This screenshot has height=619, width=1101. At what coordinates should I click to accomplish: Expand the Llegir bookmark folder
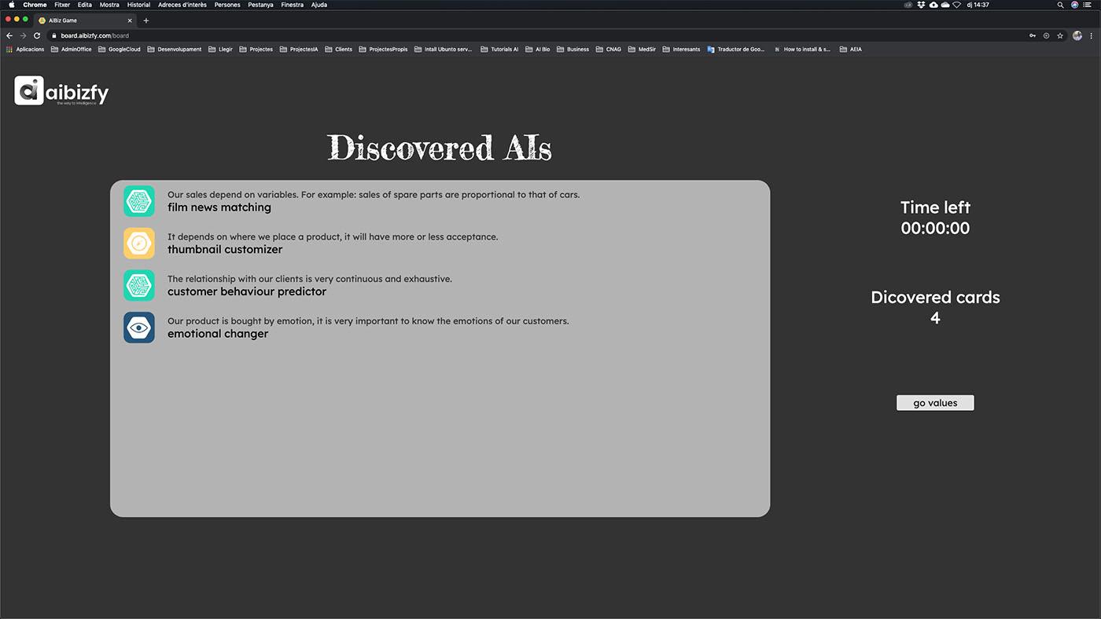(x=221, y=49)
